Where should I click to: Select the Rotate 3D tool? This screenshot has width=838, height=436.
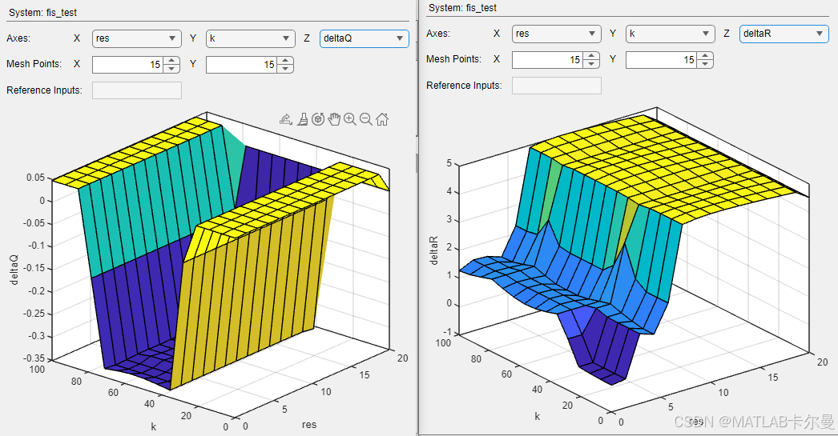point(319,119)
